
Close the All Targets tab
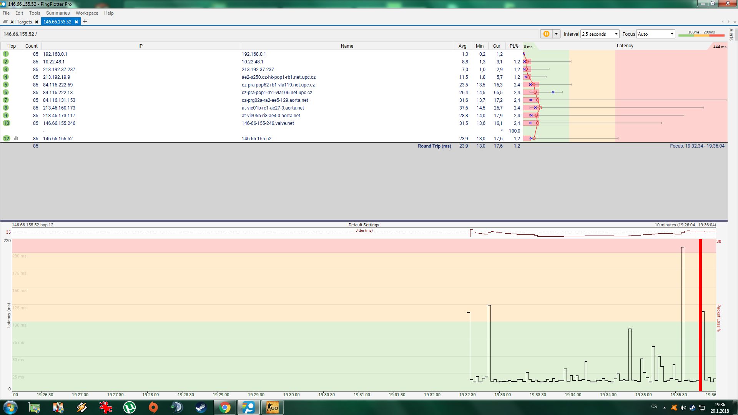[x=37, y=22]
